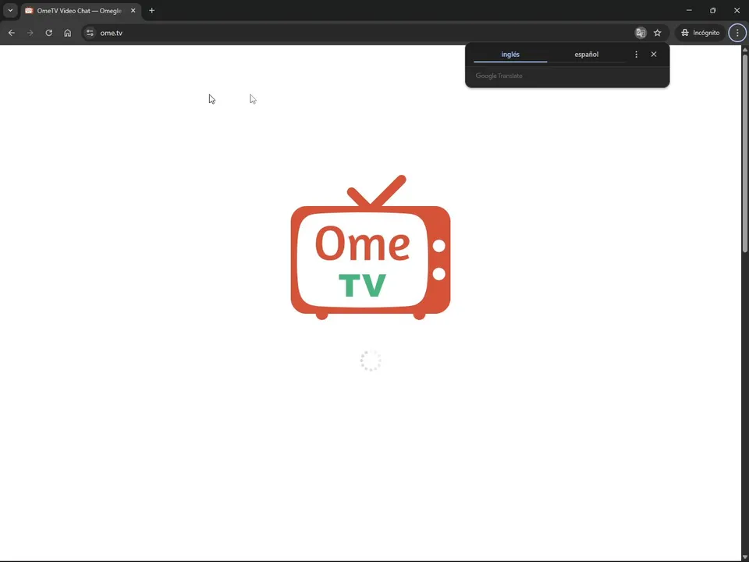Click the Google Translate label text
Screen dimensions: 749x562
pyautogui.click(x=499, y=76)
